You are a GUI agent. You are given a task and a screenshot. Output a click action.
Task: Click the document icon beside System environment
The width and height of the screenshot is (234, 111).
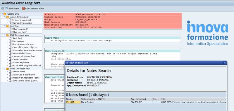coord(10,20)
